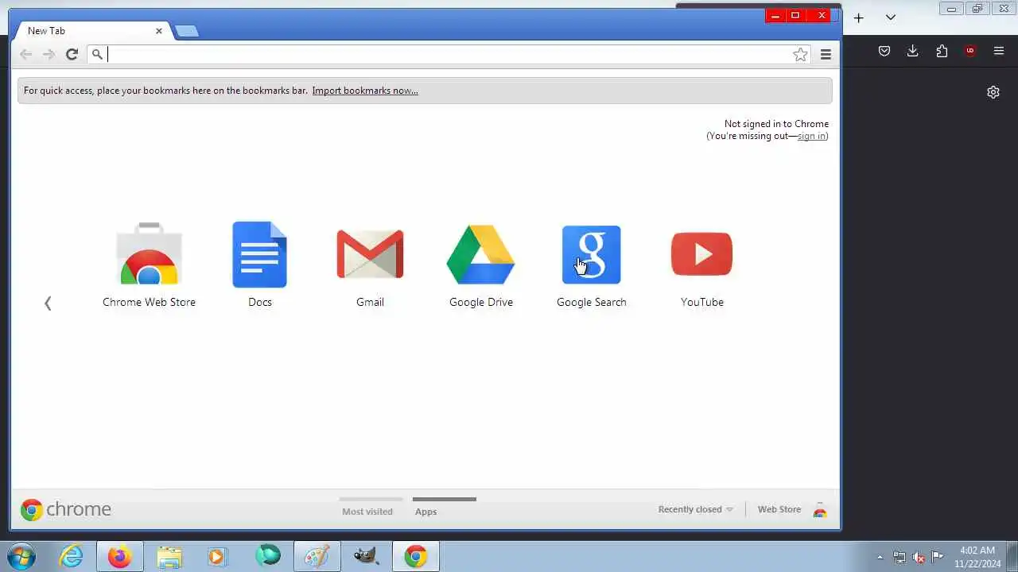Screen dimensions: 1018x572
Task: Click the muted volume tray icon
Action: (x=919, y=557)
